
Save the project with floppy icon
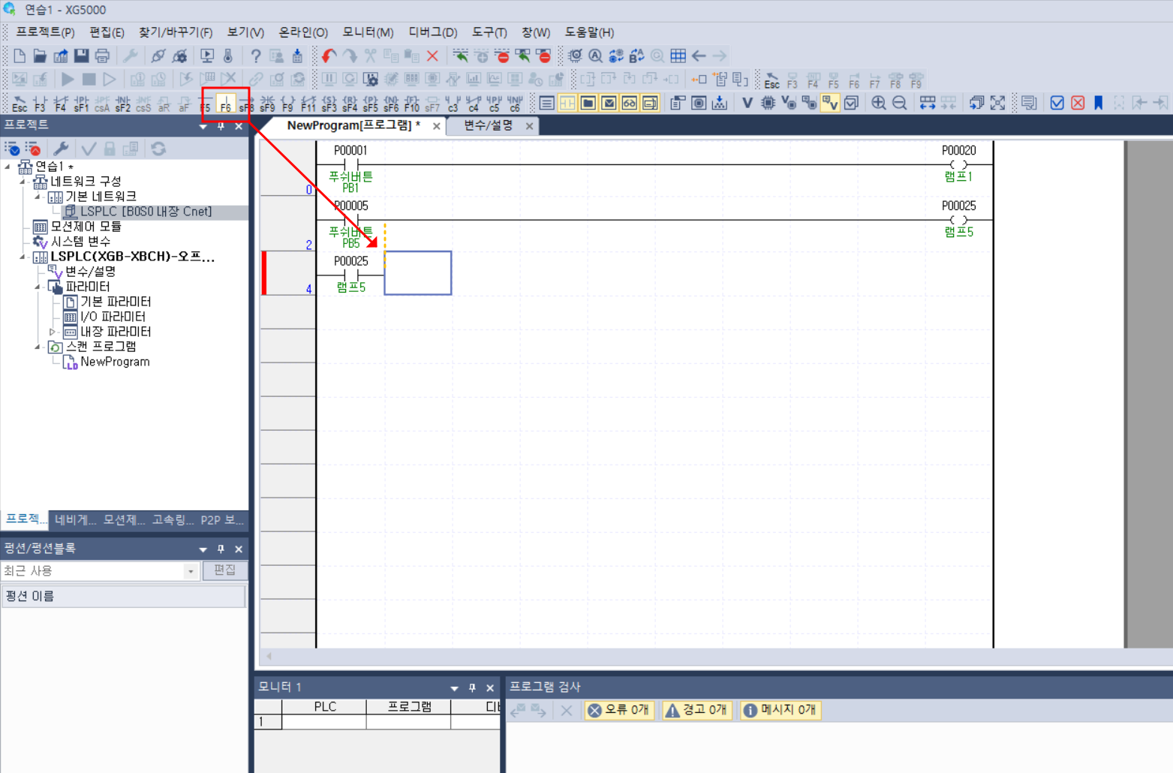(81, 56)
